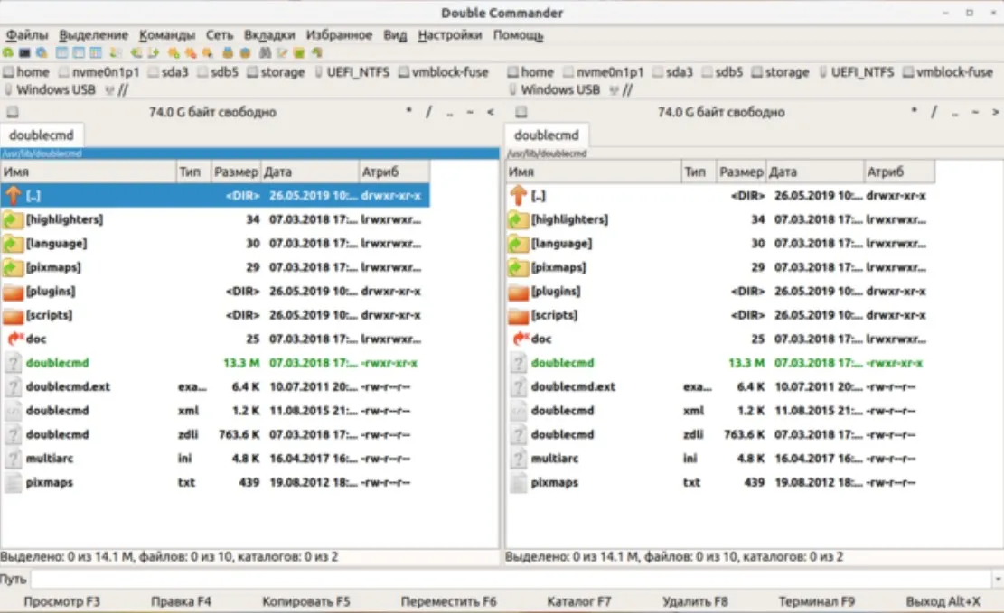Sort right panel by the Атриб column
1004x613 pixels.
point(900,172)
